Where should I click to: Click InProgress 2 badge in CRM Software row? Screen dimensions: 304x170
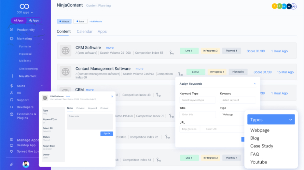point(210,51)
